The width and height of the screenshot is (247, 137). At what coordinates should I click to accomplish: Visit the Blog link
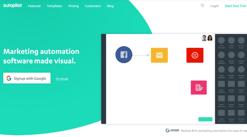point(110,6)
